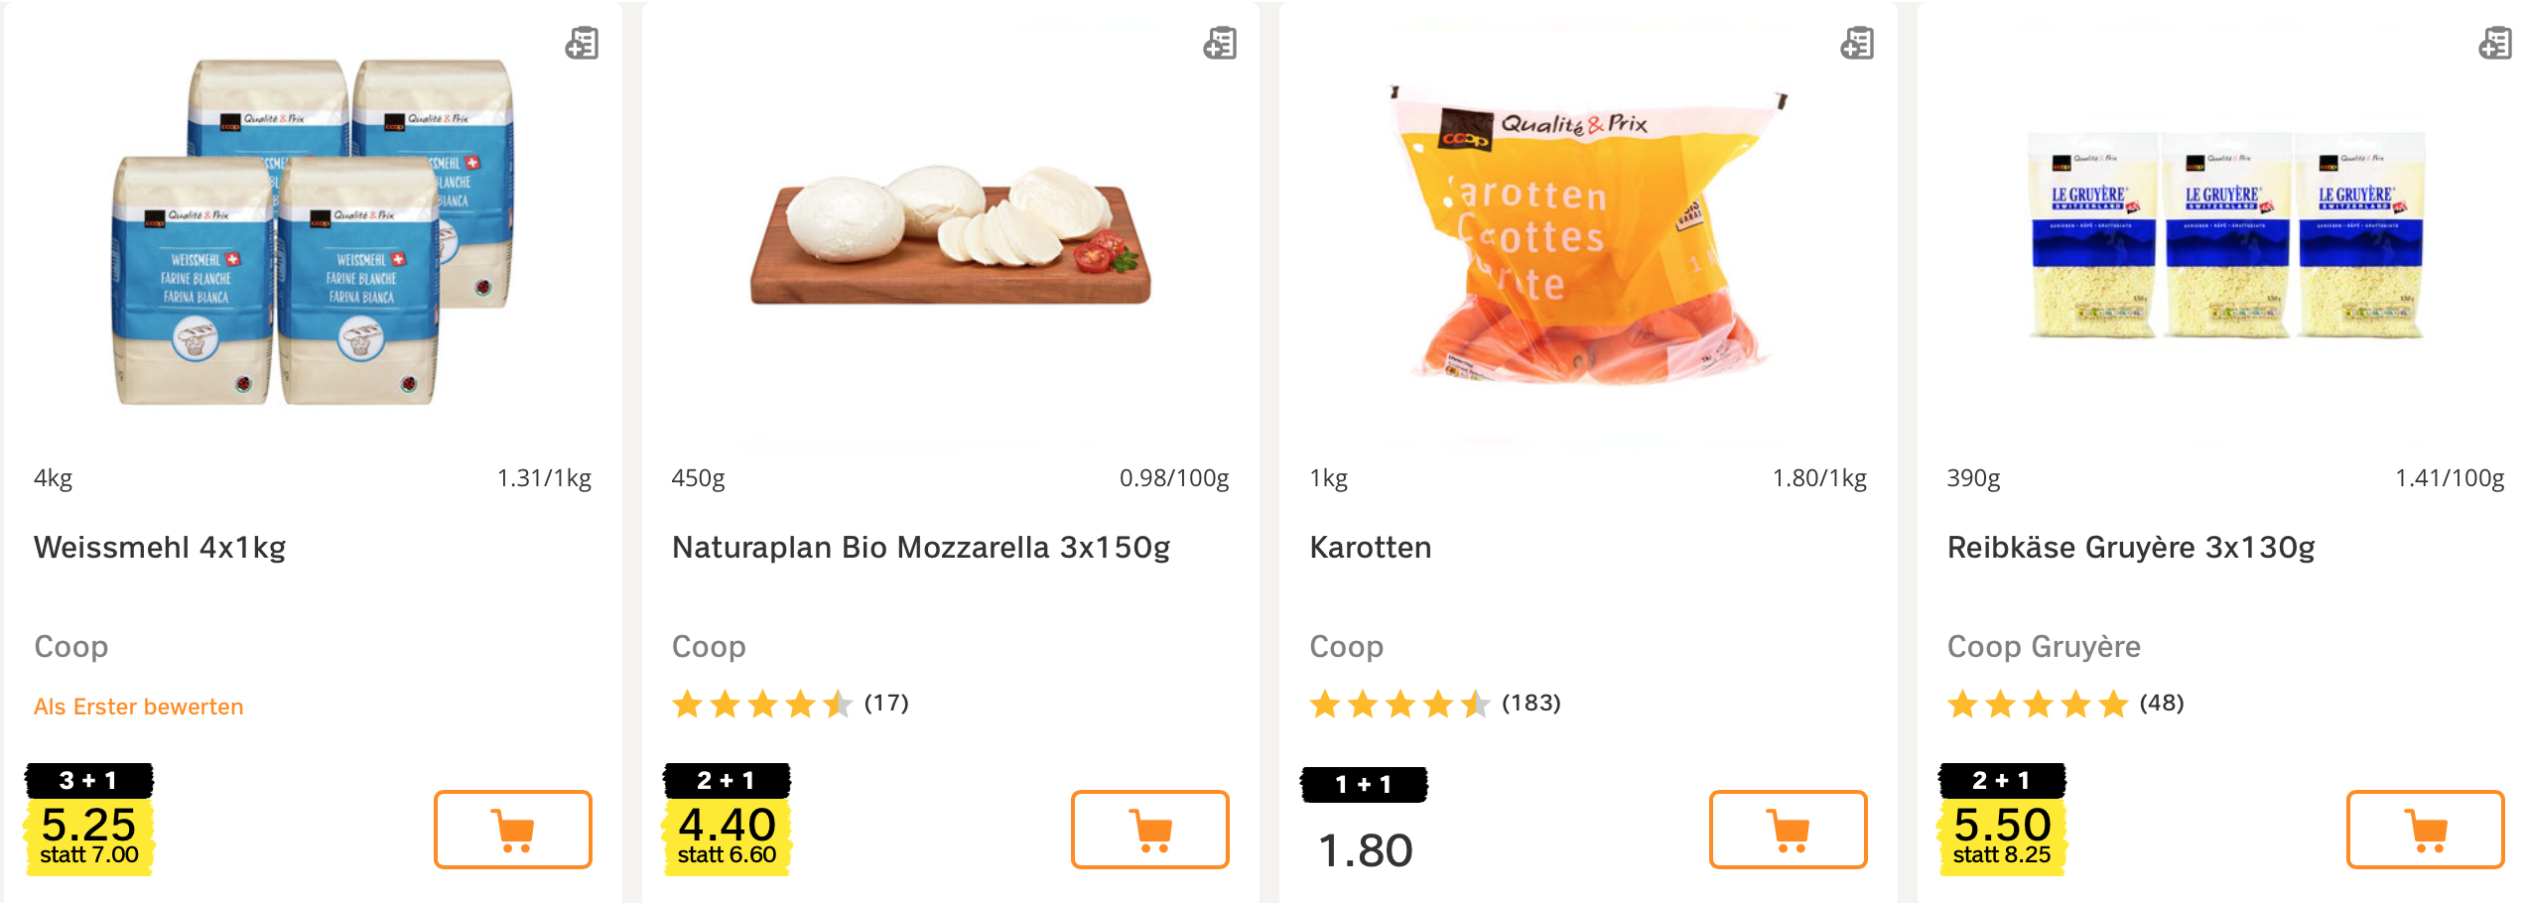Add Reibkäse Gruyère to cart
2527x903 pixels.
pyautogui.click(x=2425, y=830)
